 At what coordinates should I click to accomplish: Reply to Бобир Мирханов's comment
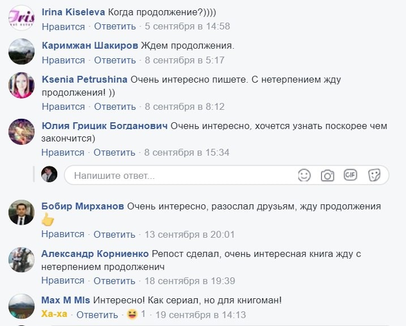(x=114, y=234)
